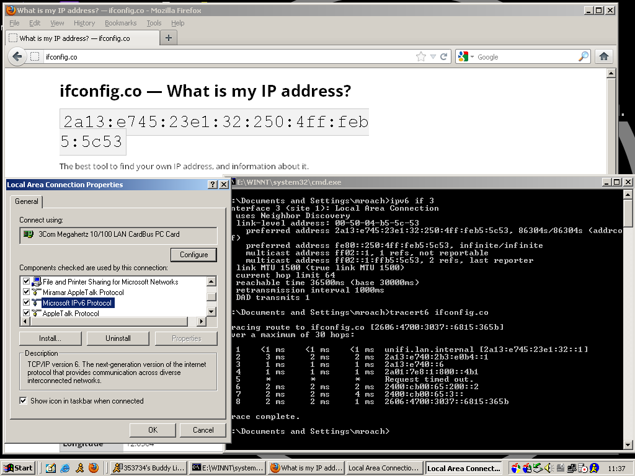Reload the ifconfig.co page

coord(444,56)
